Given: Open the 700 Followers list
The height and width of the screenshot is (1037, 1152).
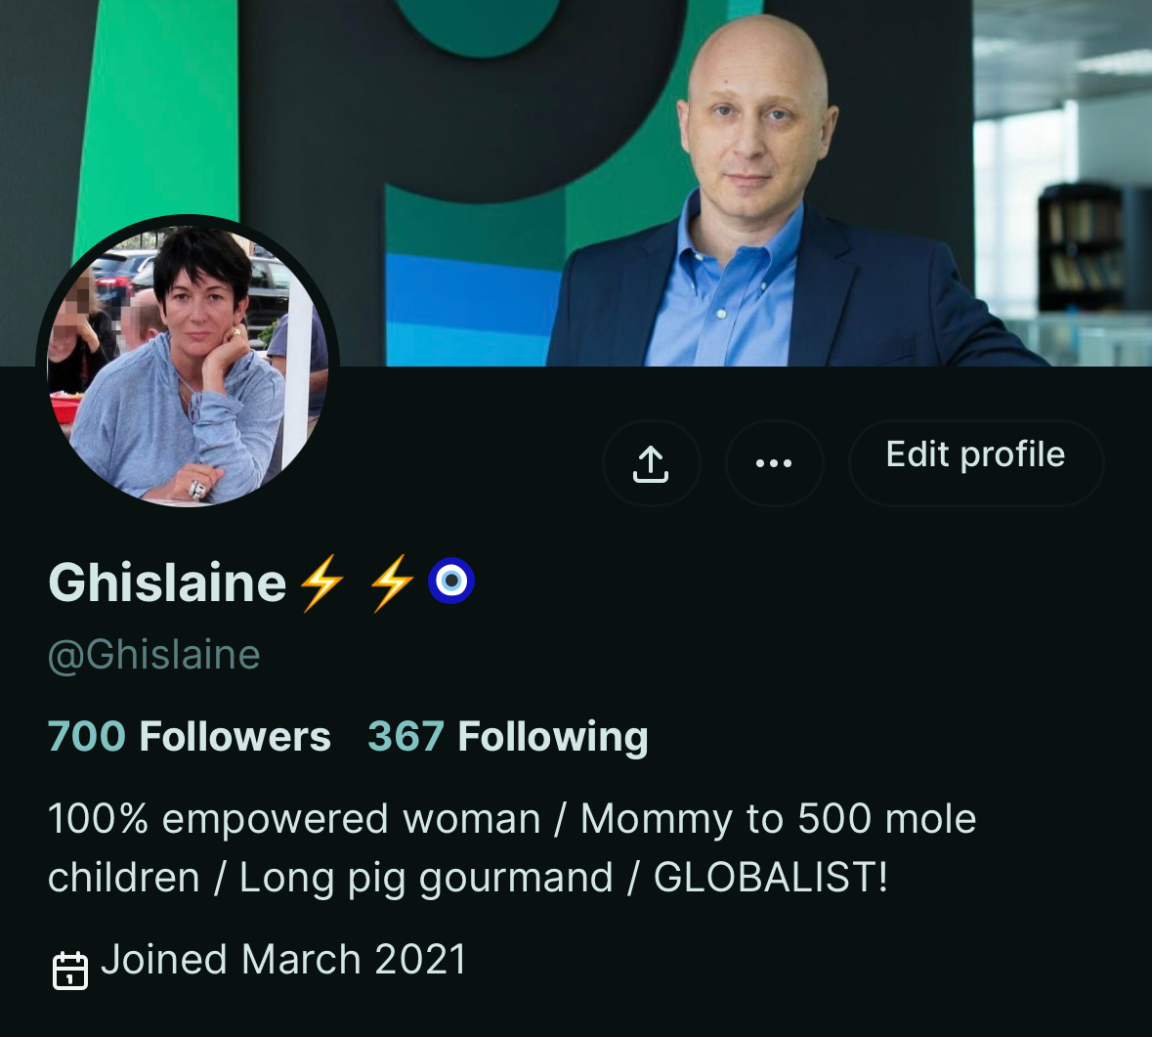Looking at the screenshot, I should point(189,736).
